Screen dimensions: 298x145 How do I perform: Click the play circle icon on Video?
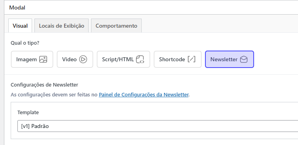click(83, 59)
